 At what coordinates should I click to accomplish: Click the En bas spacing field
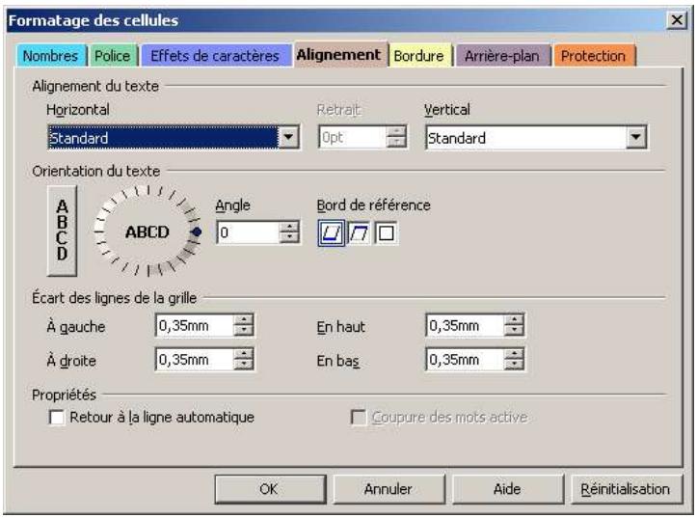click(x=465, y=359)
